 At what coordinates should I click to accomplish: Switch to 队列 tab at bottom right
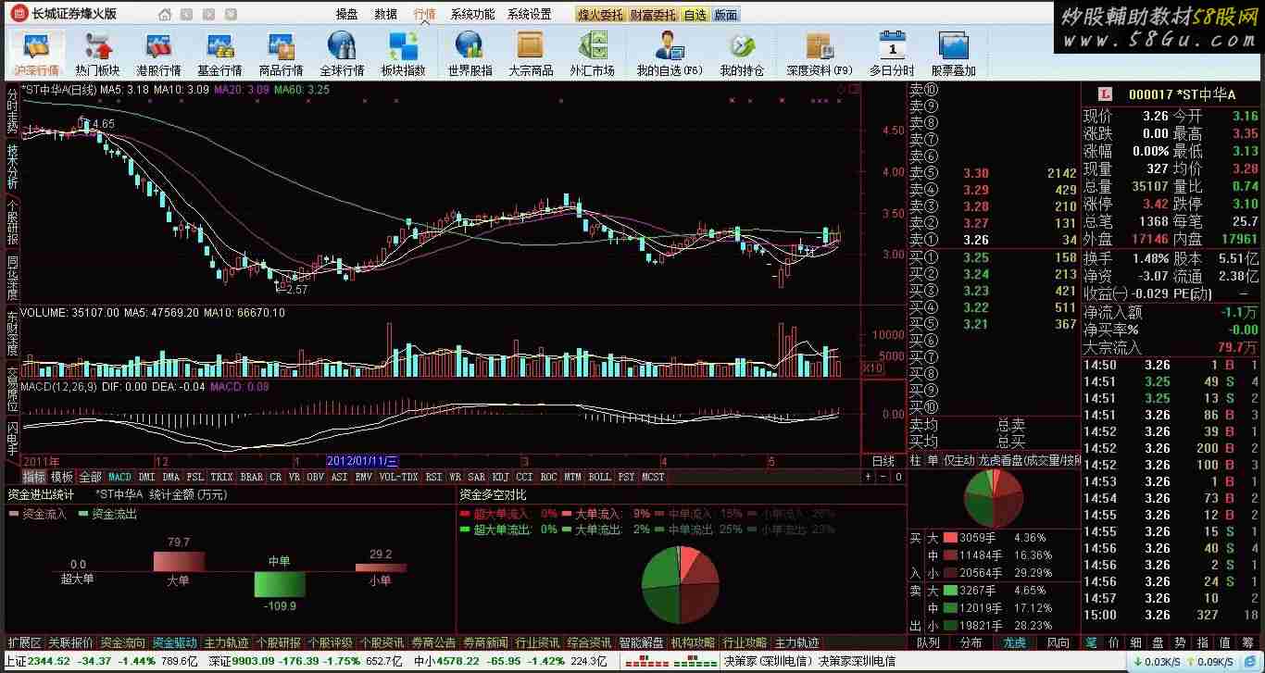click(928, 642)
